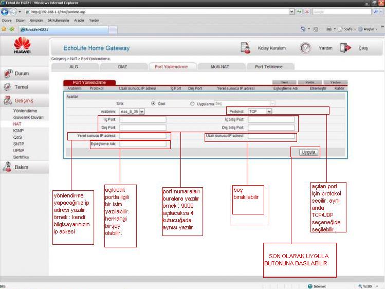Select the EchoLife HG521 browser tab

[64, 29]
